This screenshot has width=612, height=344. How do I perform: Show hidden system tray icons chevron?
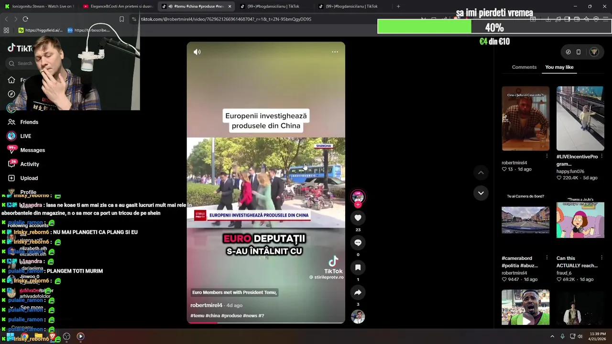click(x=552, y=336)
